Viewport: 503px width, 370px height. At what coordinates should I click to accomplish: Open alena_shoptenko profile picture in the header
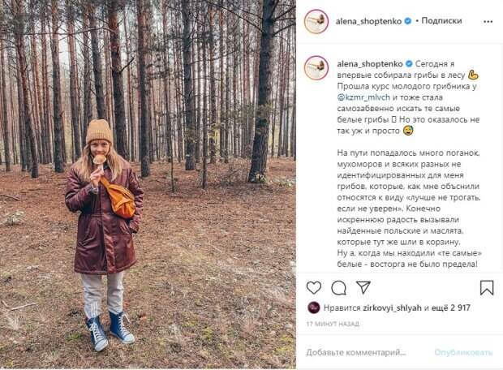click(x=316, y=21)
